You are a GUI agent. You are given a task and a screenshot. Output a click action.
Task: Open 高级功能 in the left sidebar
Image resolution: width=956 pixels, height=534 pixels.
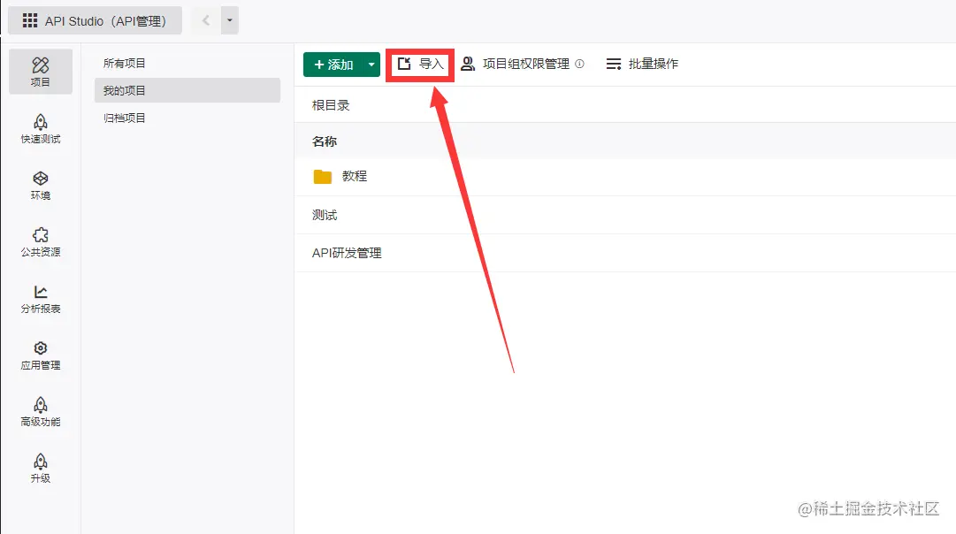40,412
